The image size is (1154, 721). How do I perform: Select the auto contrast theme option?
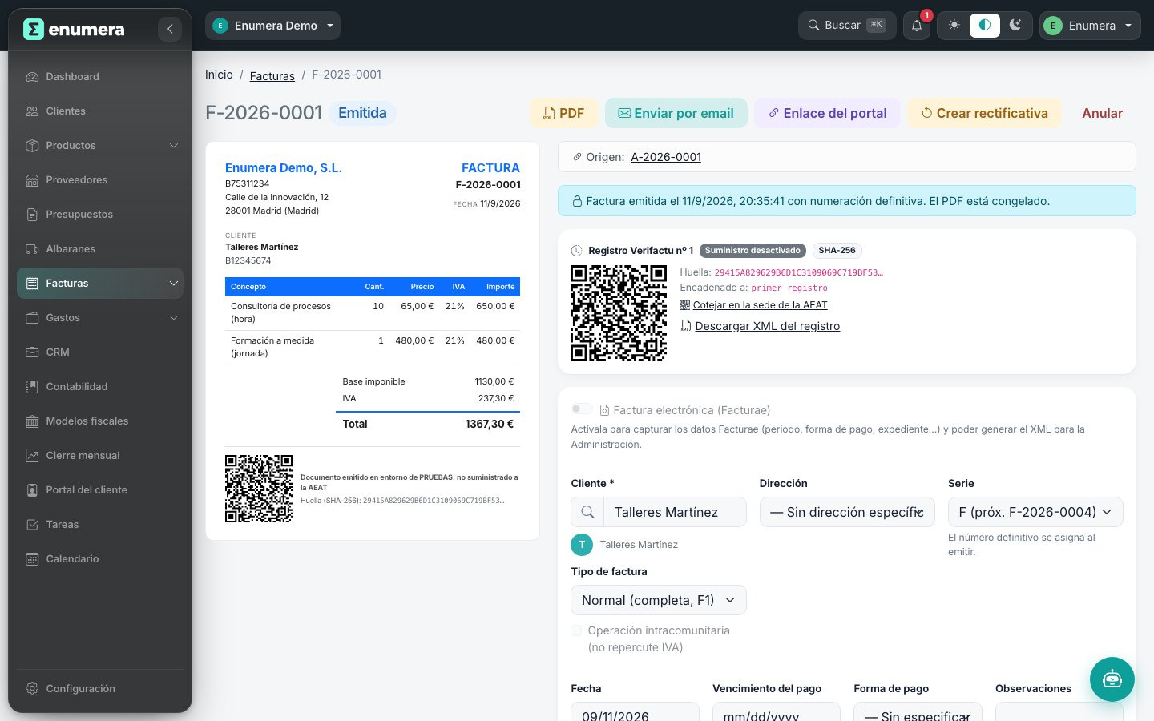[985, 26]
